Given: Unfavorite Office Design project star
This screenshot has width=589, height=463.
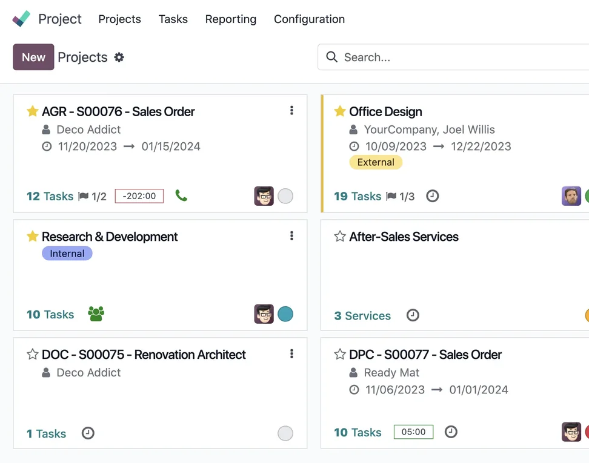Looking at the screenshot, I should click(340, 111).
